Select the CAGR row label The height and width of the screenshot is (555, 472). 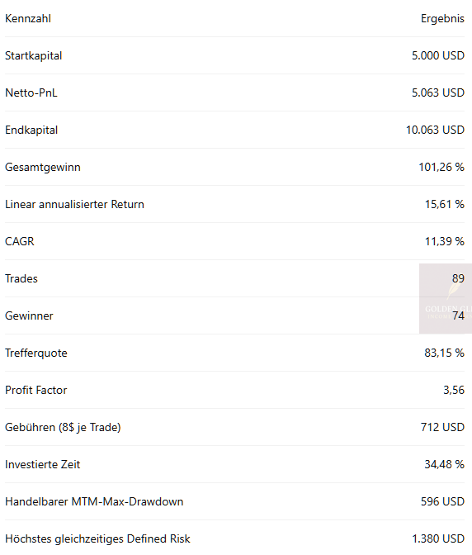[20, 241]
